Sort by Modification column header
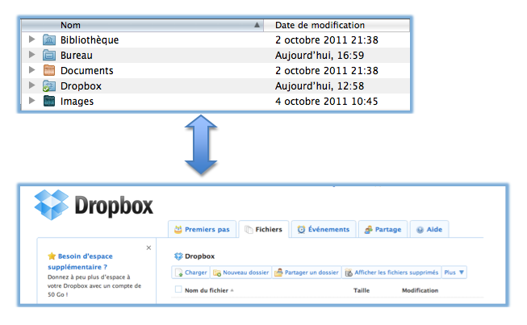This screenshot has height=325, width=527. (x=420, y=290)
